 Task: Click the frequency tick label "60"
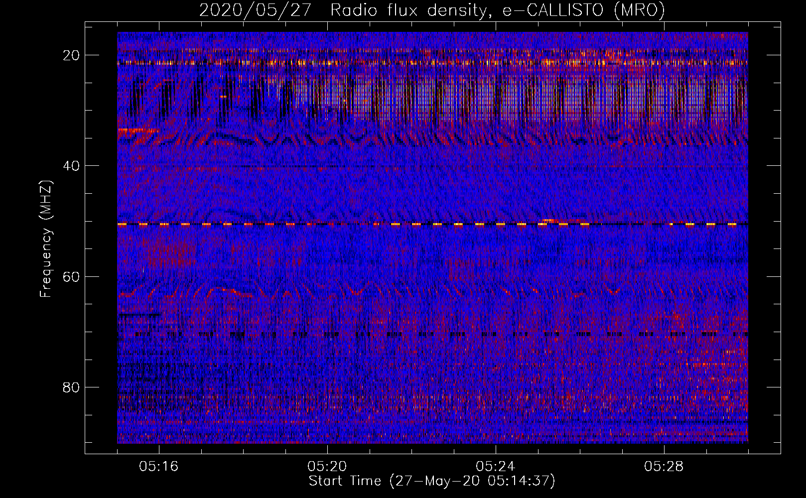(x=71, y=276)
